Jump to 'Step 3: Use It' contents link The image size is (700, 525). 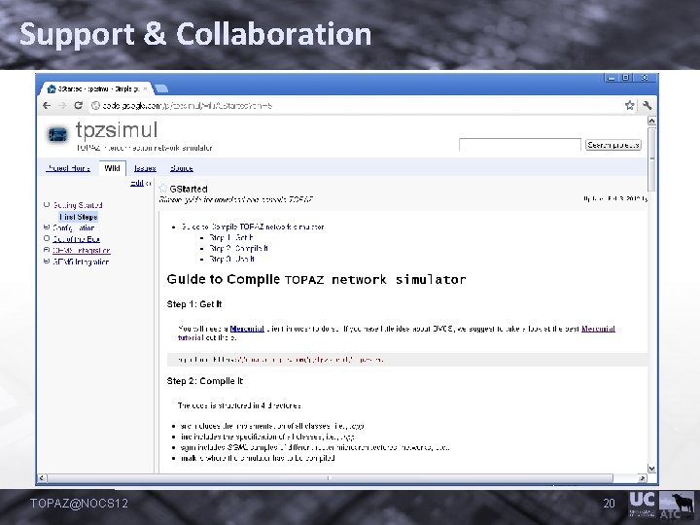click(232, 259)
